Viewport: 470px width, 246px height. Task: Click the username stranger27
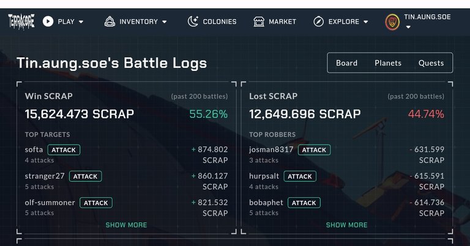(45, 176)
